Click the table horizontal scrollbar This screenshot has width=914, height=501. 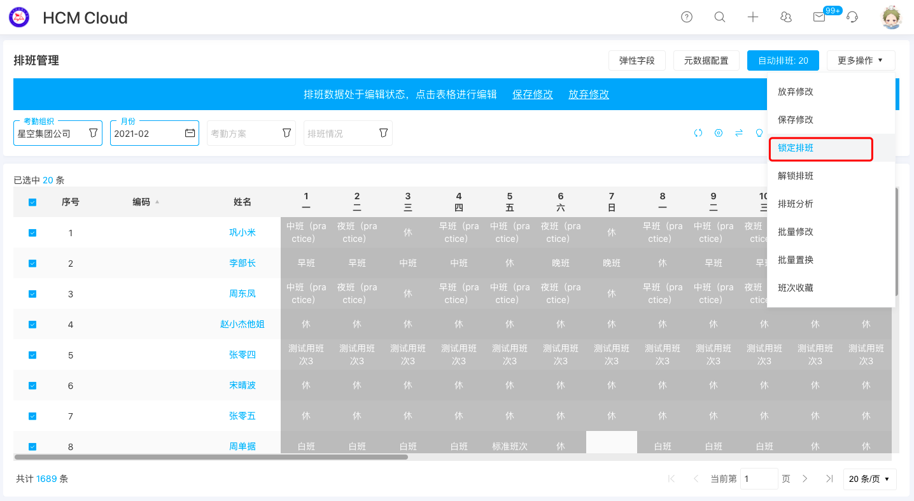click(211, 456)
